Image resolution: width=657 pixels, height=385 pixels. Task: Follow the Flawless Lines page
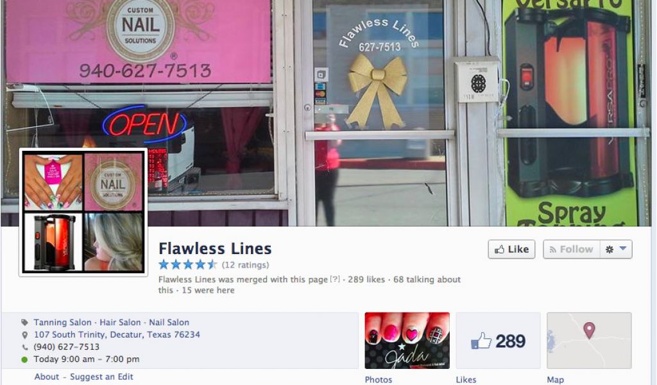572,249
